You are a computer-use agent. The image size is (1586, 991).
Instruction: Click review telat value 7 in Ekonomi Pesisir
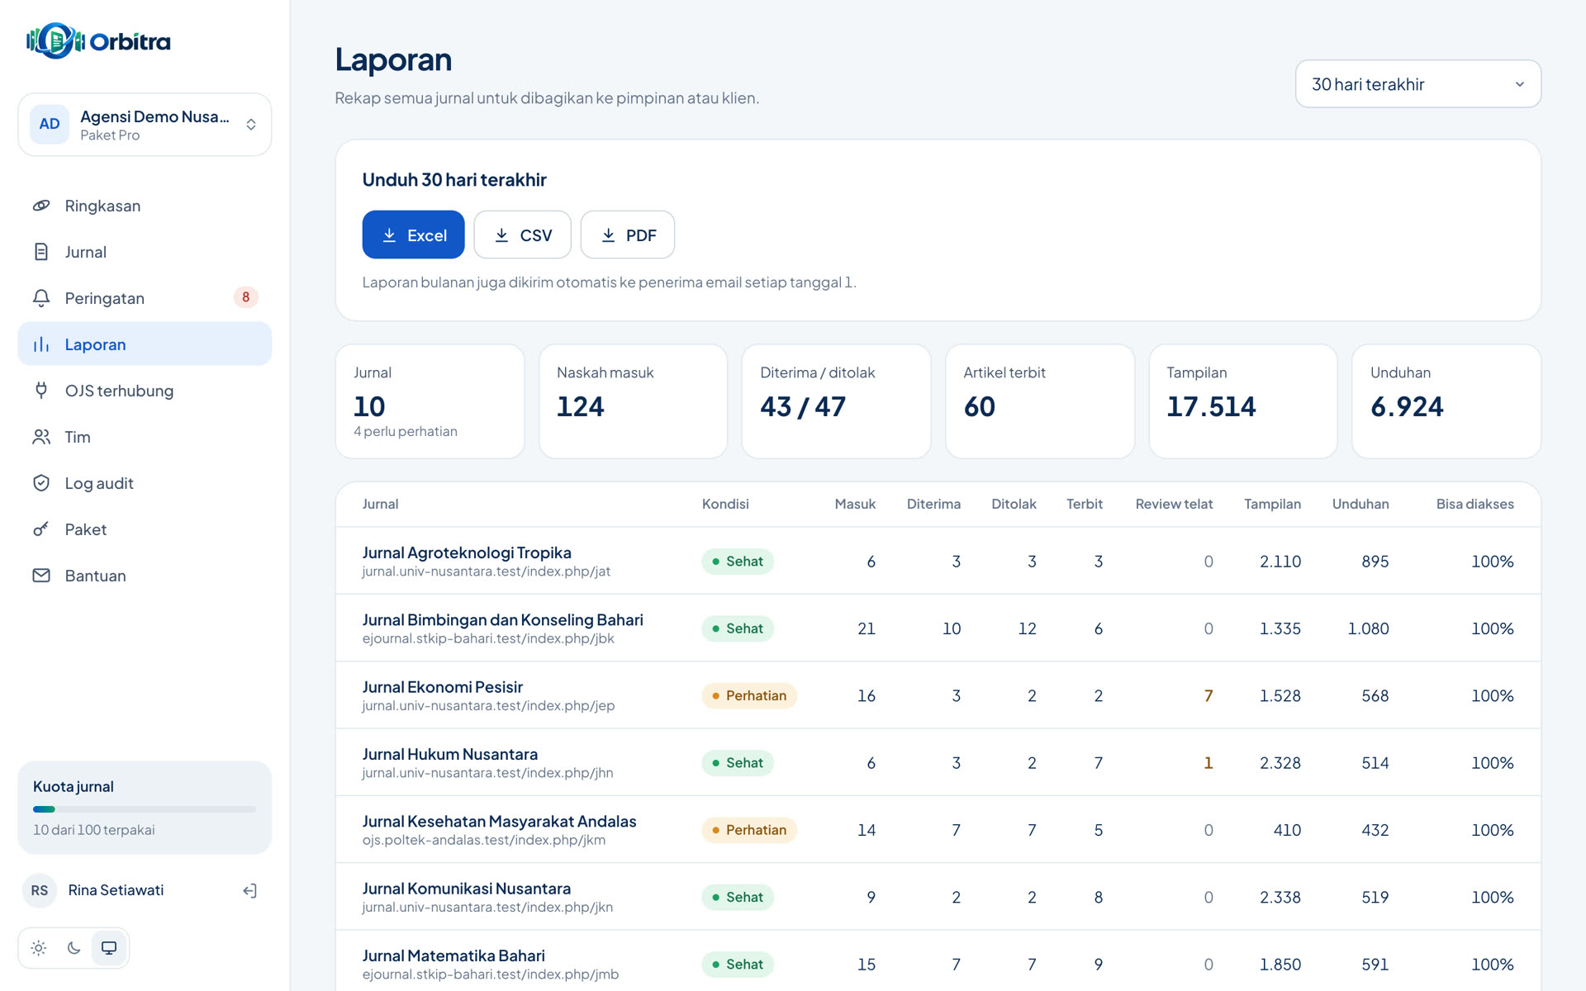[x=1208, y=696]
